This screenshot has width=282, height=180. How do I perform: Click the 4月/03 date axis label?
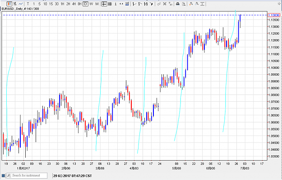[134, 168]
